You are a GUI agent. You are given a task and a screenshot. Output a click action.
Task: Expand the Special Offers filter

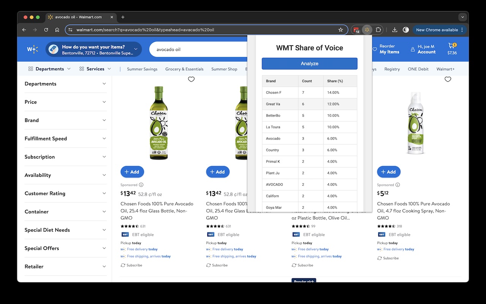click(x=65, y=248)
